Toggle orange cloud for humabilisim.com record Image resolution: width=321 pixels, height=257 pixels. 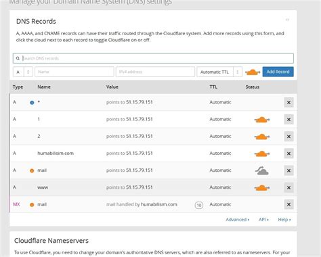pyautogui.click(x=262, y=154)
